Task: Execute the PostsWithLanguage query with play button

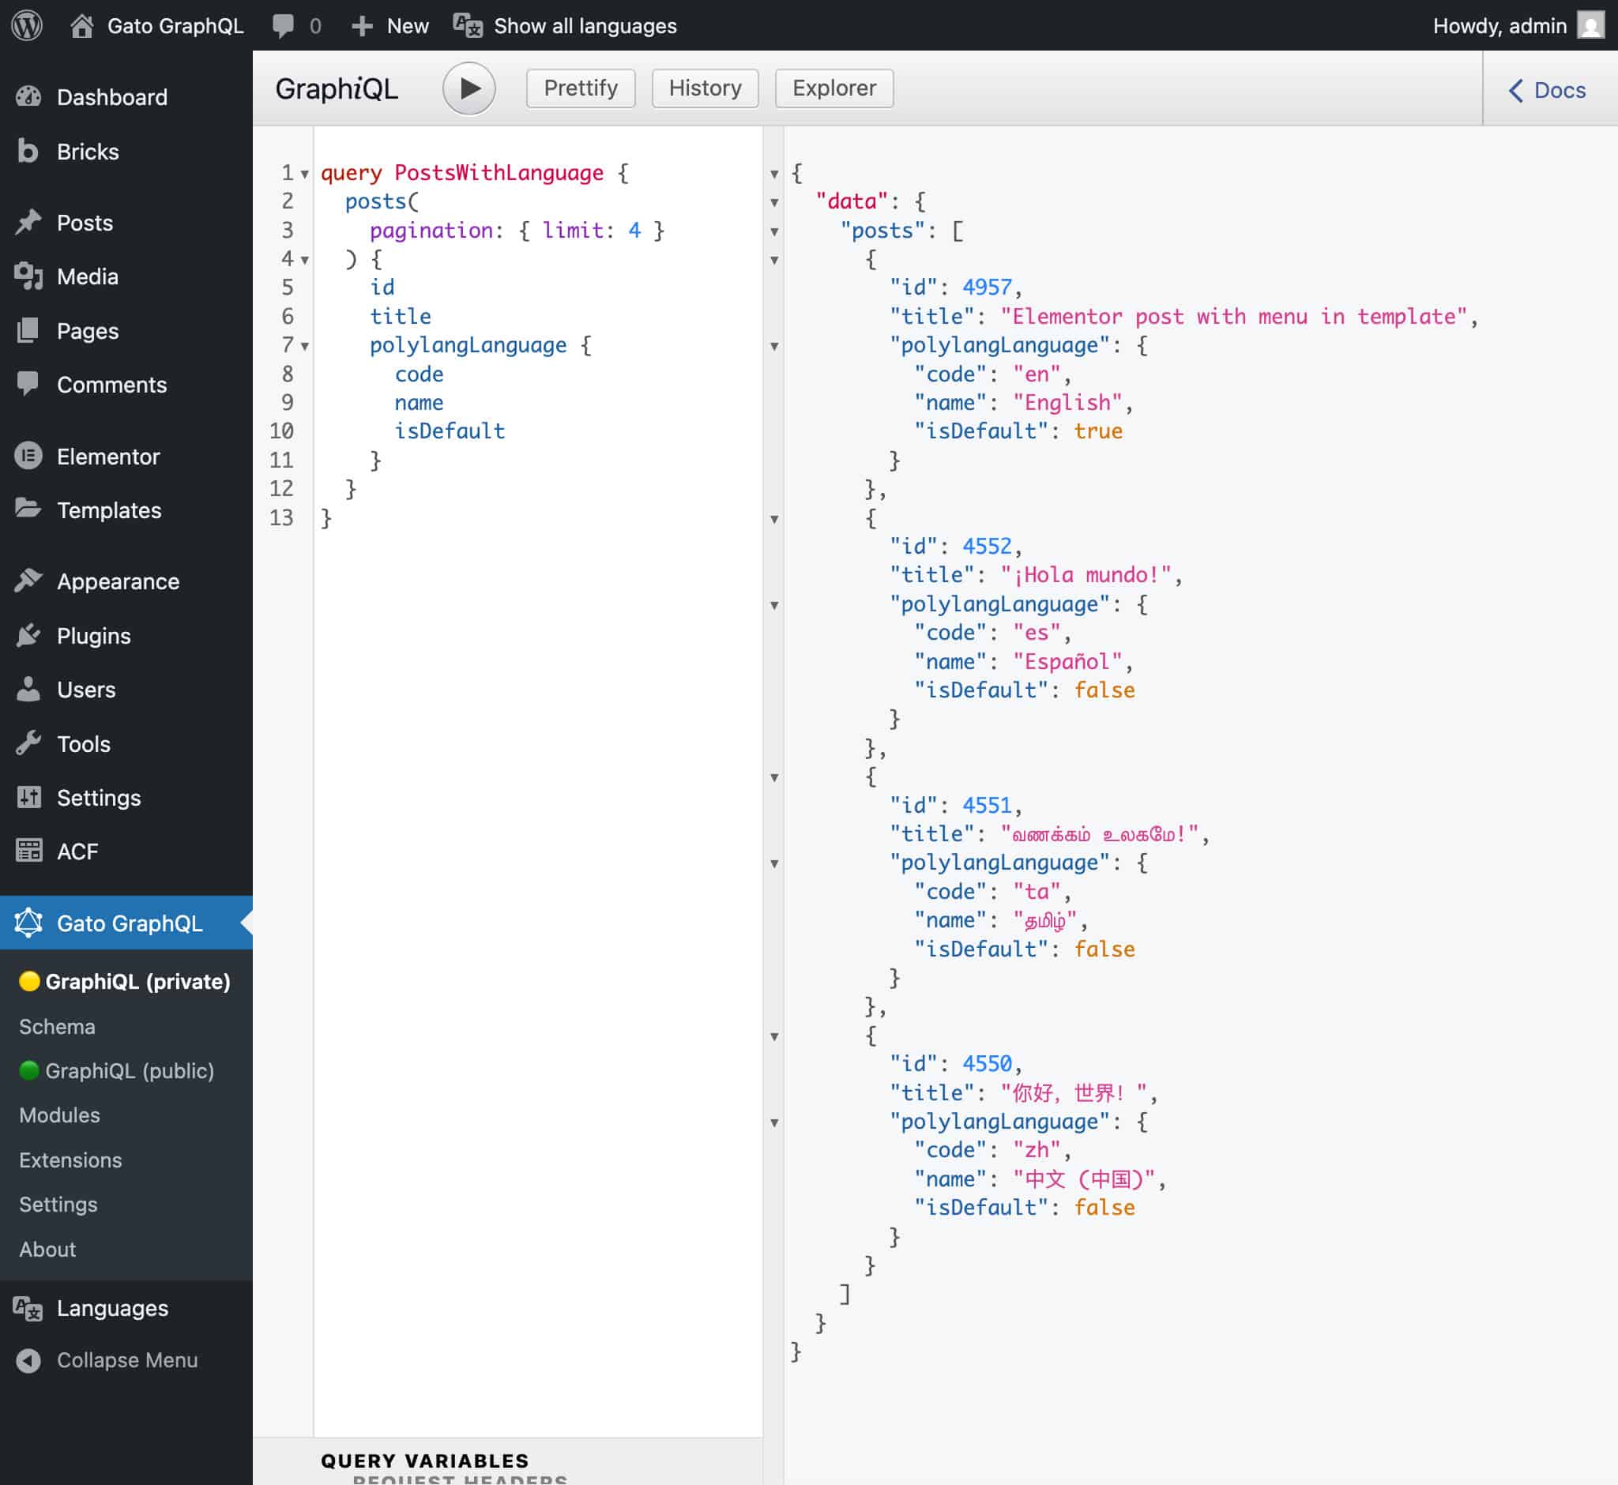Action: coord(469,88)
